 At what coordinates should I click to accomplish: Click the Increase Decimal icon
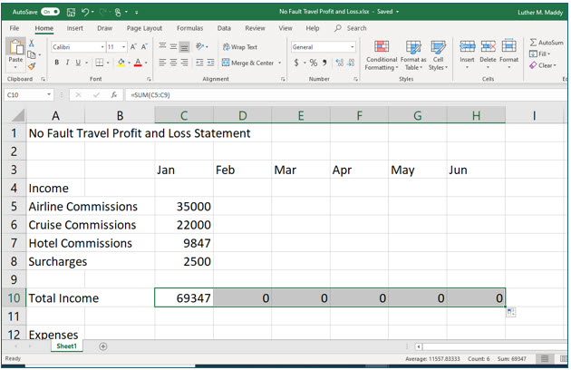[x=339, y=63]
